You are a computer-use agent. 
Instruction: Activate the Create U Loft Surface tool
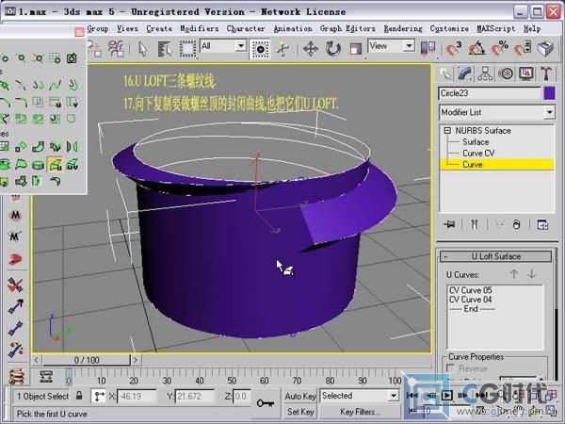56,165
